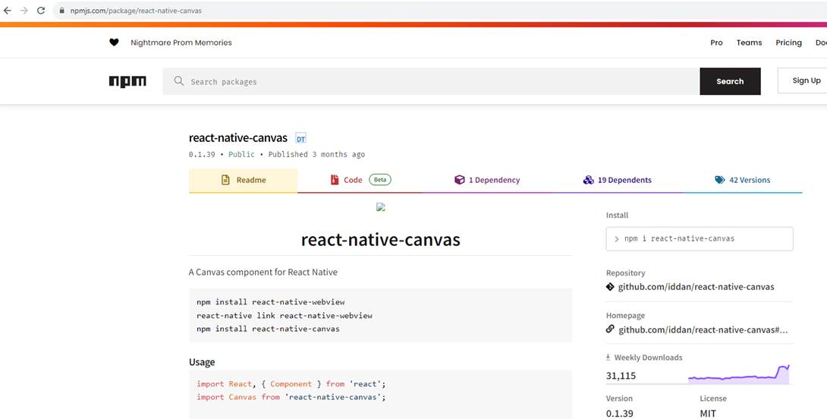The image size is (827, 419).
Task: Click the magnifier icon in search box
Action: [x=179, y=81]
